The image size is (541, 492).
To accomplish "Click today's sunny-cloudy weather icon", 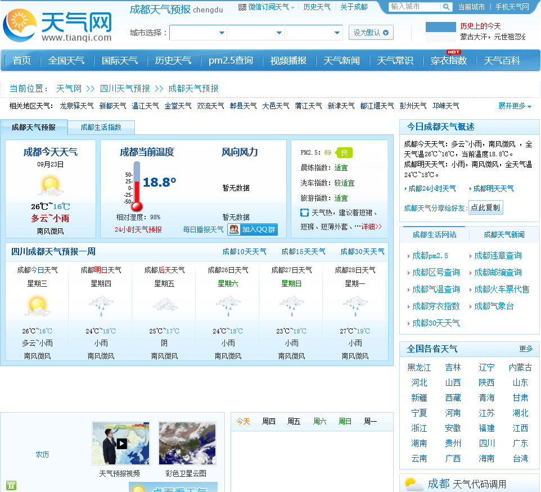I will 51,186.
